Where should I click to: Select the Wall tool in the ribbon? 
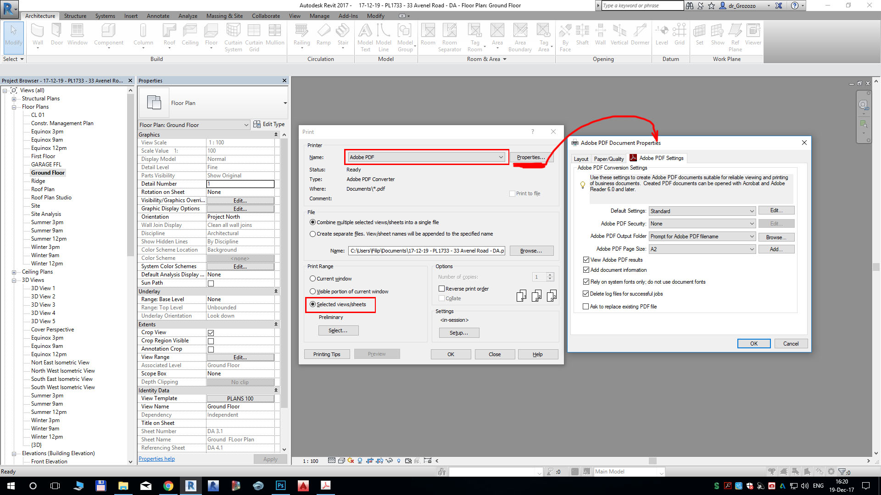click(38, 35)
